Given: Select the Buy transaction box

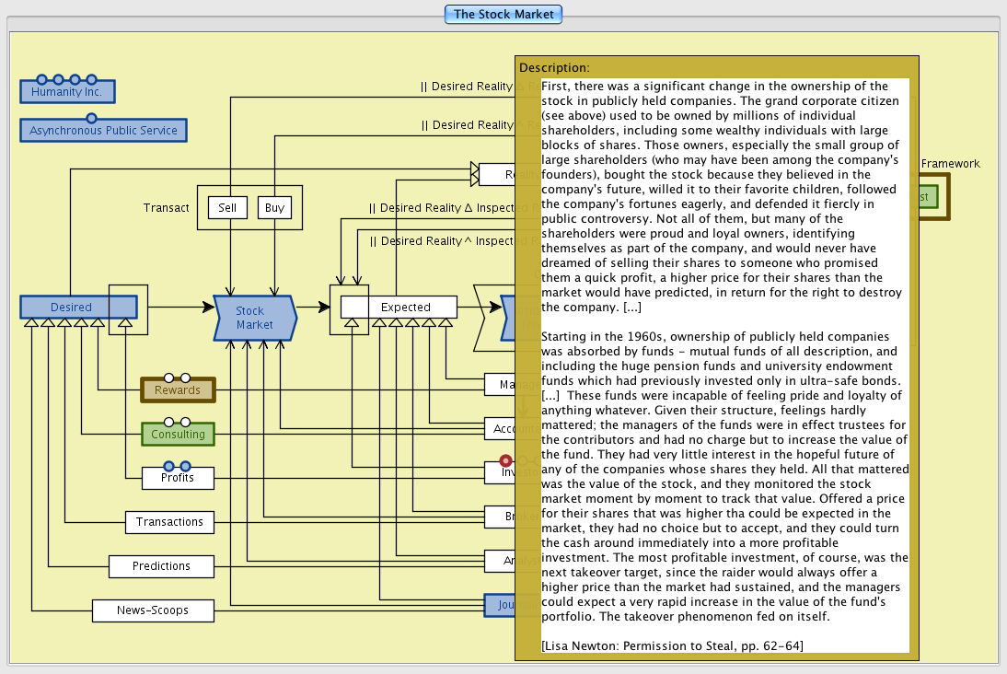Looking at the screenshot, I should click(274, 207).
